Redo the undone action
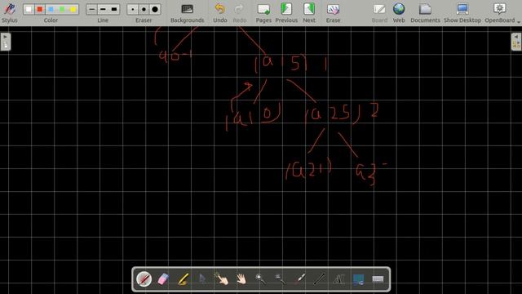The width and height of the screenshot is (522, 294). pyautogui.click(x=239, y=13)
